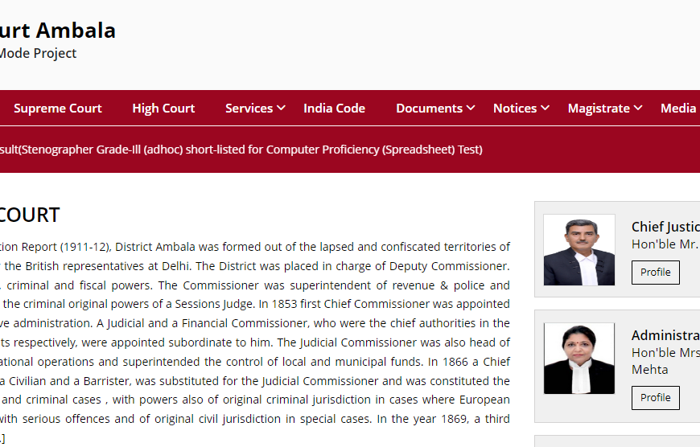
Task: Expand the chevron arrow next to Magistrate
Action: [638, 108]
